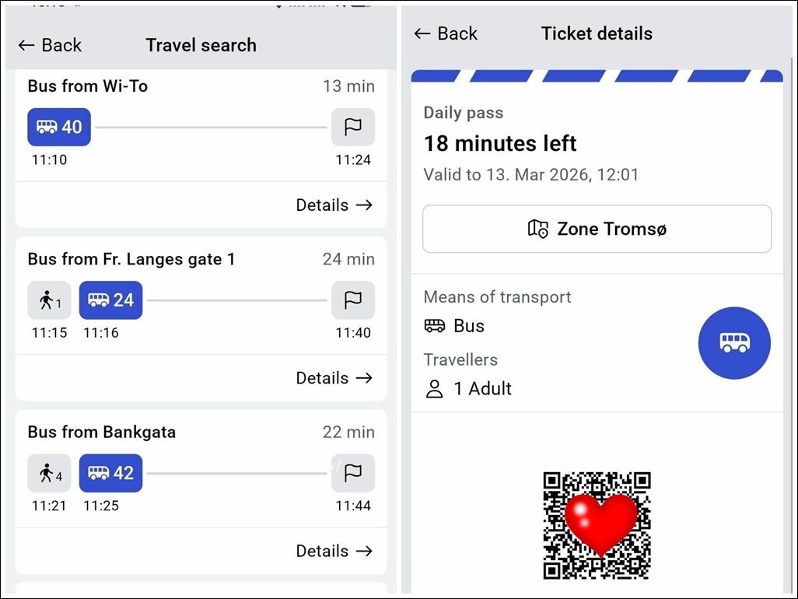Select Bus from Fr. Langes gate 1 heading
Viewport: 798px width, 599px height.
pyautogui.click(x=131, y=259)
